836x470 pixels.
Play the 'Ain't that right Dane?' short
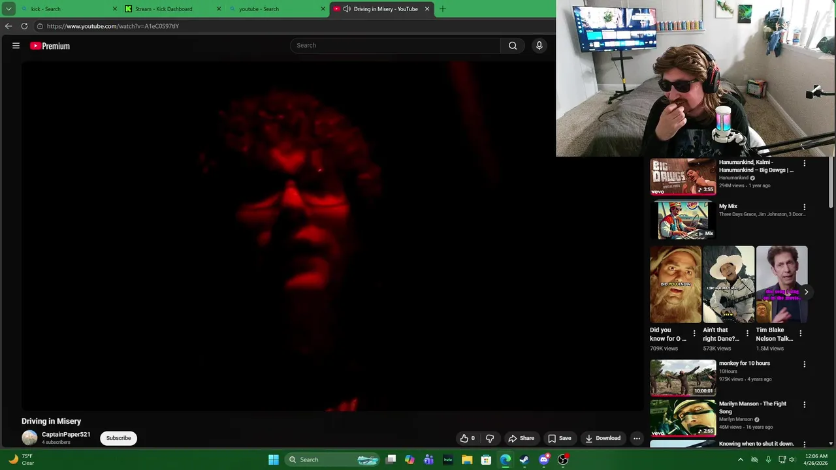tap(728, 285)
